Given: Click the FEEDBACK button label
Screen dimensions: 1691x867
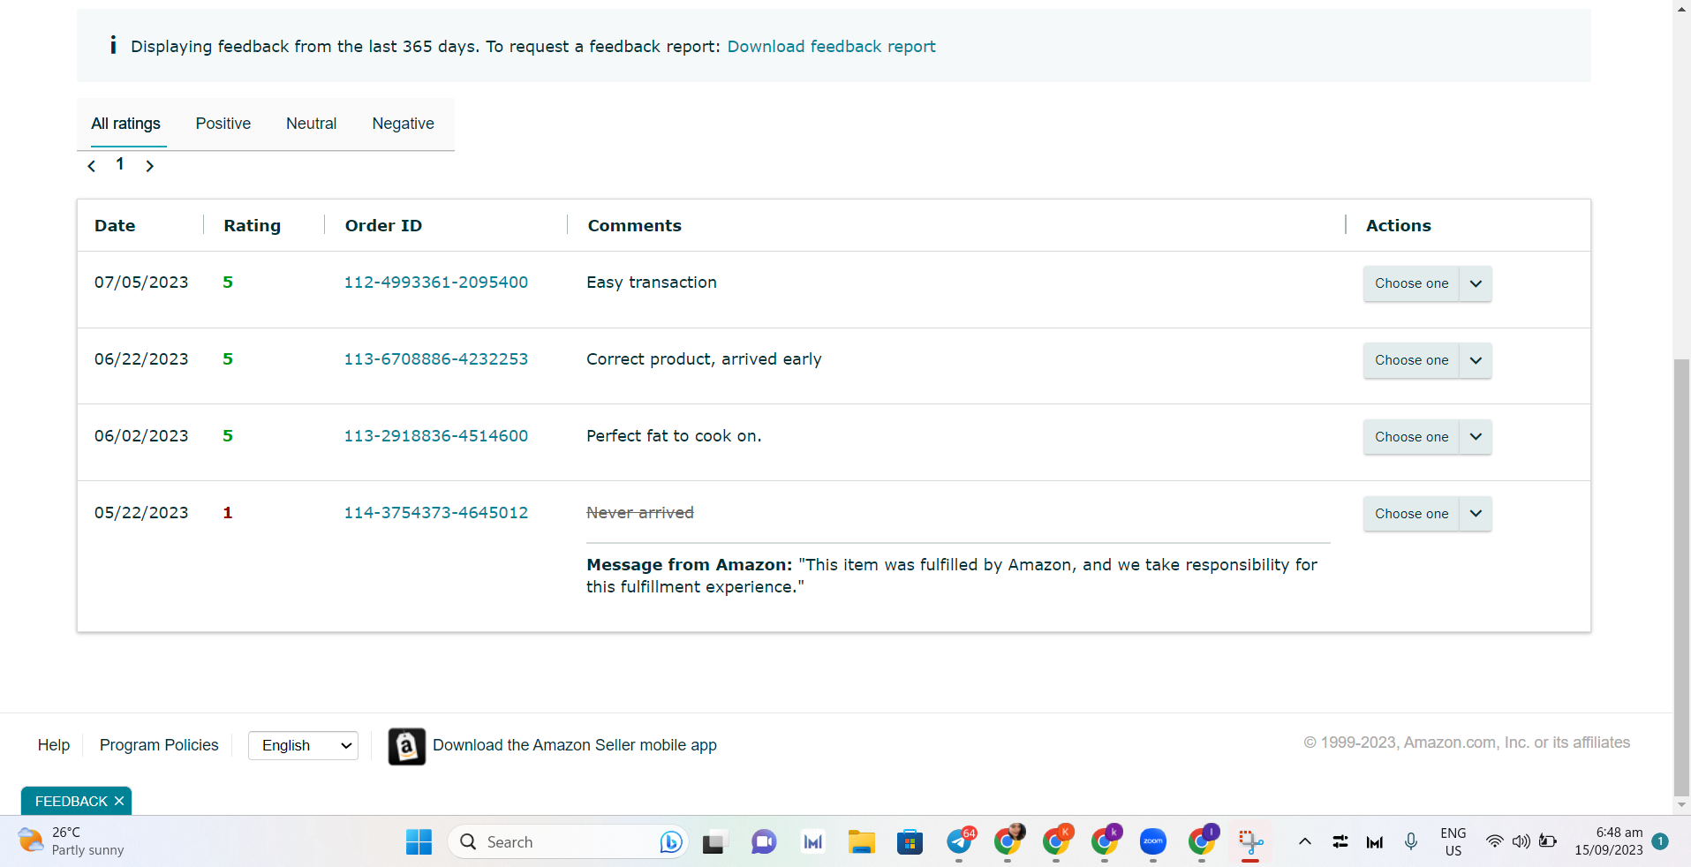Looking at the screenshot, I should pyautogui.click(x=72, y=801).
